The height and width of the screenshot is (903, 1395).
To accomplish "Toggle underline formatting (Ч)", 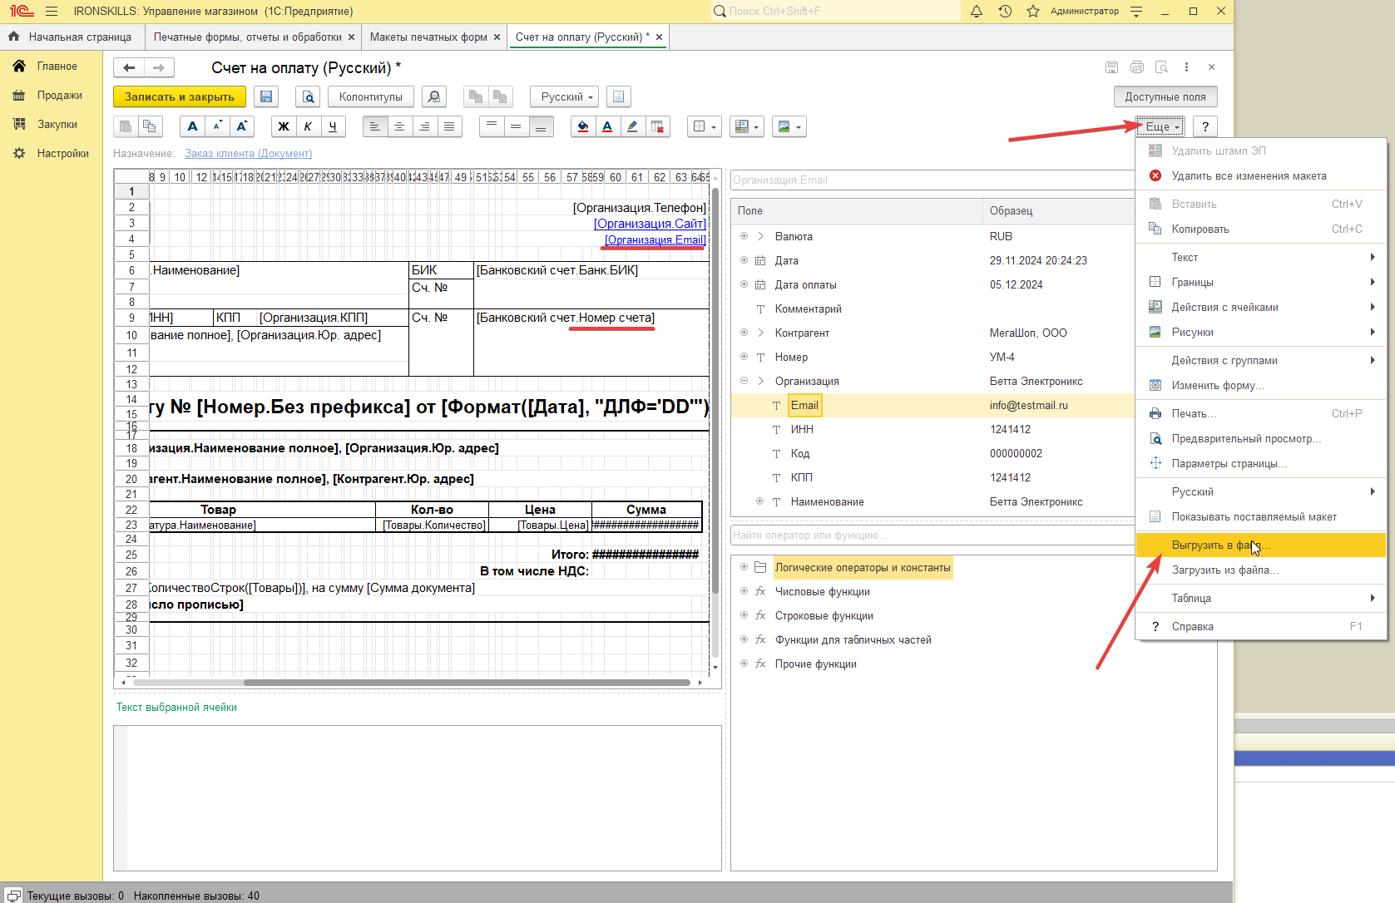I will (x=333, y=126).
